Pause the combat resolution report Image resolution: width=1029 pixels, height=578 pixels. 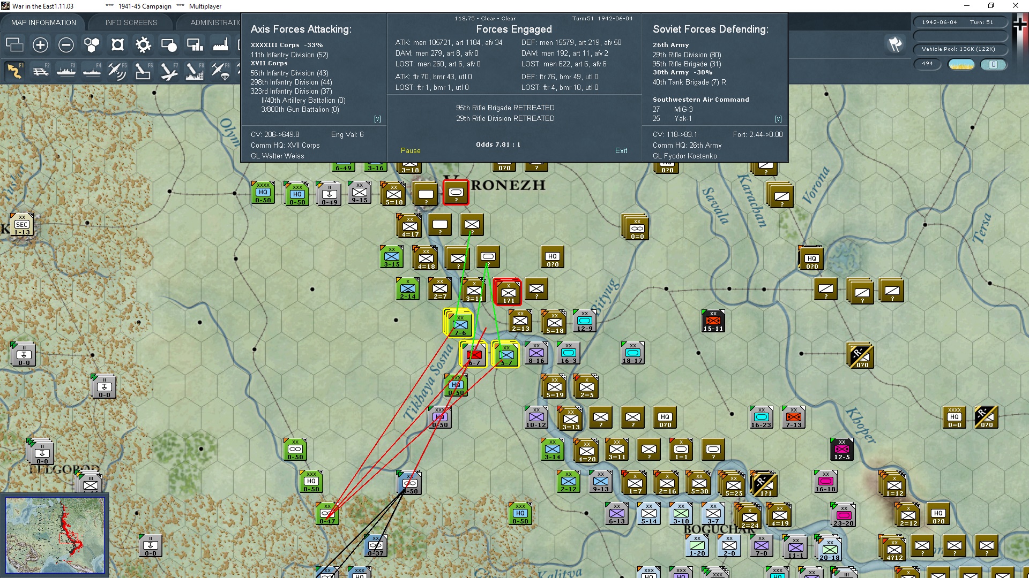411,151
